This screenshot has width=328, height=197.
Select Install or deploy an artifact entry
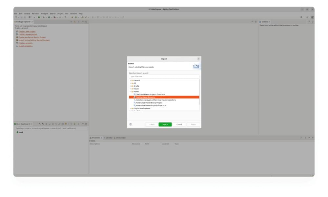click(155, 100)
